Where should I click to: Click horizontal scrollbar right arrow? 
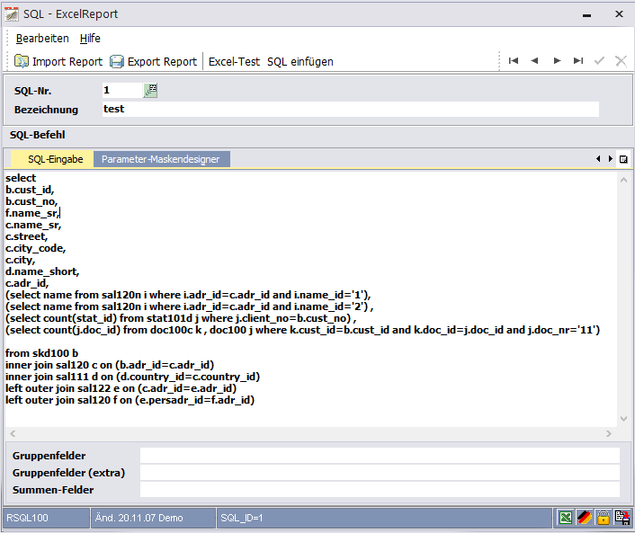pyautogui.click(x=608, y=434)
